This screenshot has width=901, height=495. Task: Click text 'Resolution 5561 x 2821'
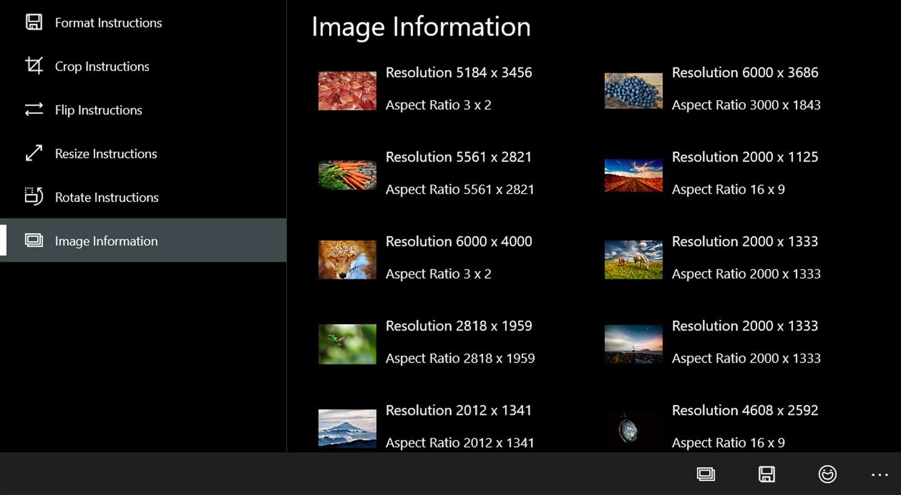[459, 157]
